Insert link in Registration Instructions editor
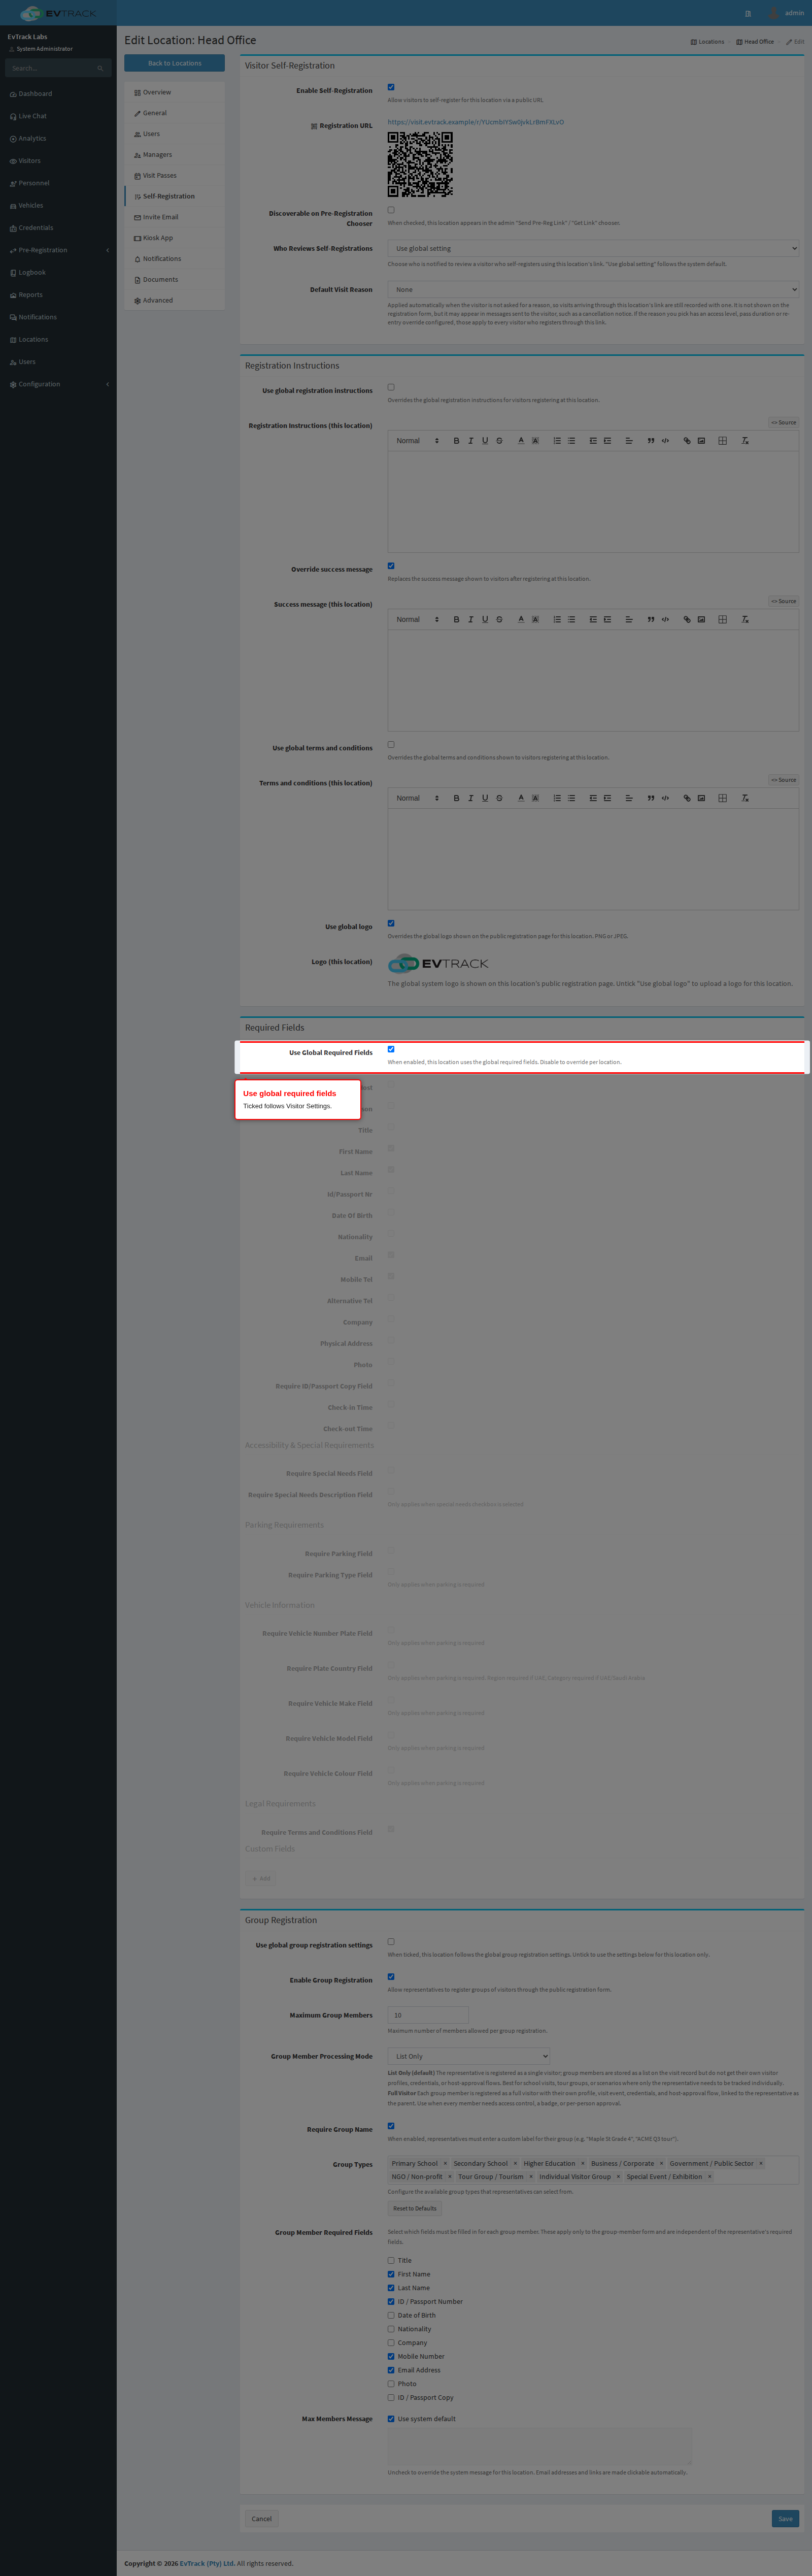The height and width of the screenshot is (2576, 812). 687,441
